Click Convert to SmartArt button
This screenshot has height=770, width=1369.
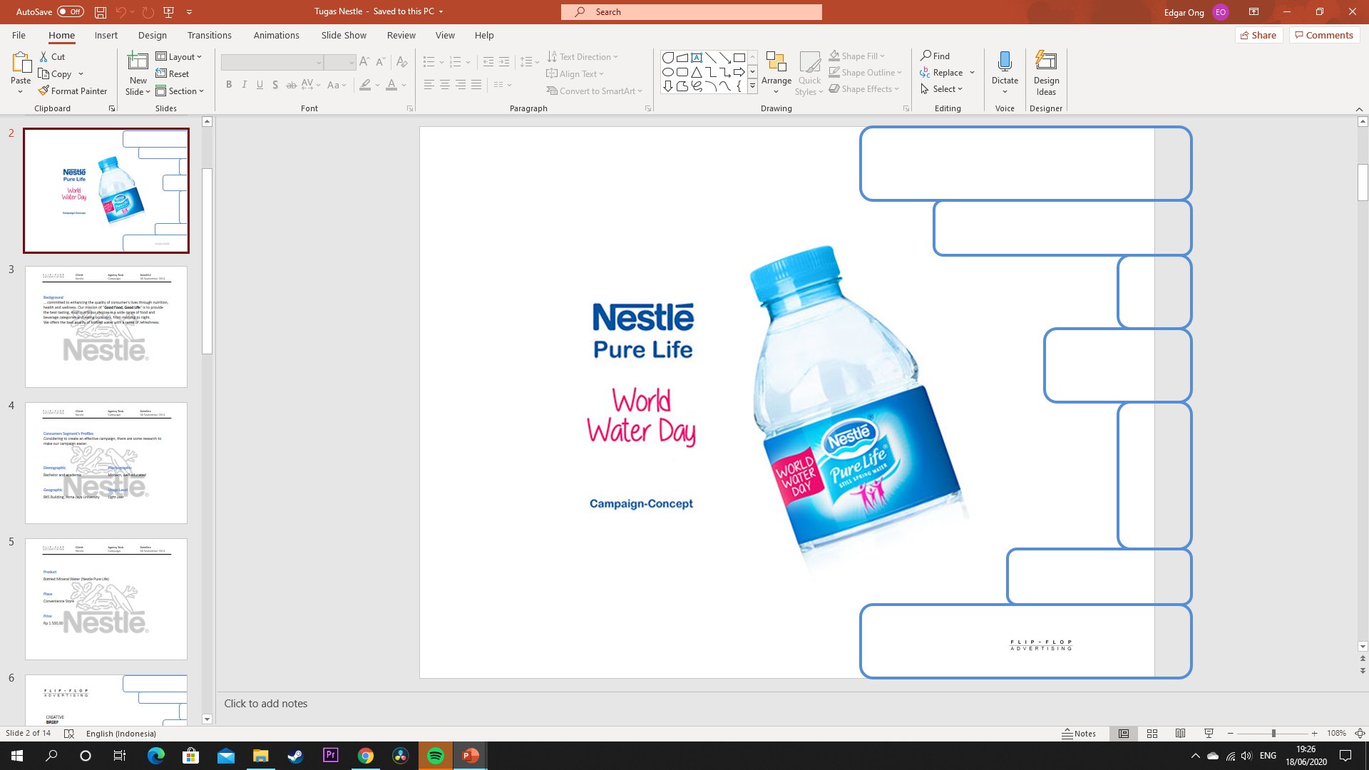[595, 91]
